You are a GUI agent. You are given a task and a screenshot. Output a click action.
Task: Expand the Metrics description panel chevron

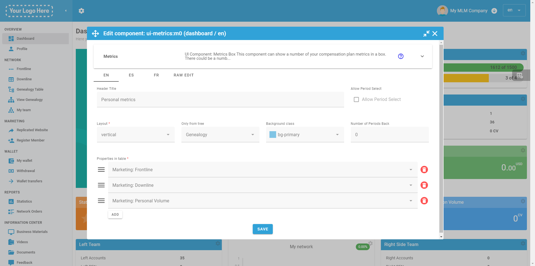[422, 56]
